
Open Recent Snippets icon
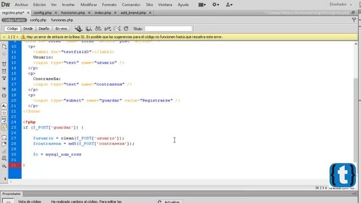click(4, 158)
